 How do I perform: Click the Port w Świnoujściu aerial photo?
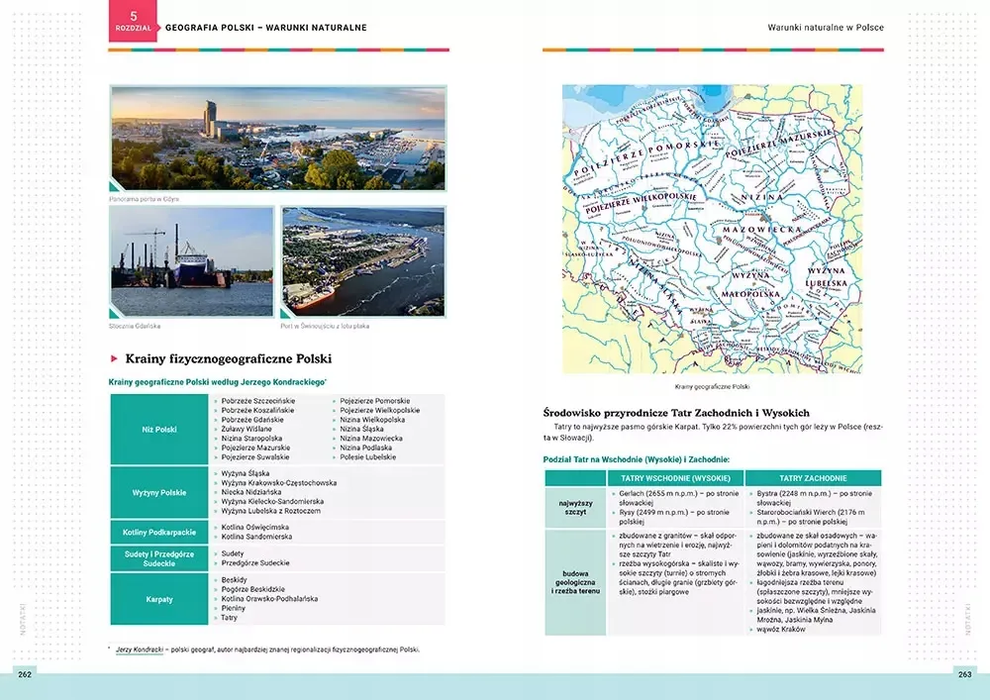point(363,261)
